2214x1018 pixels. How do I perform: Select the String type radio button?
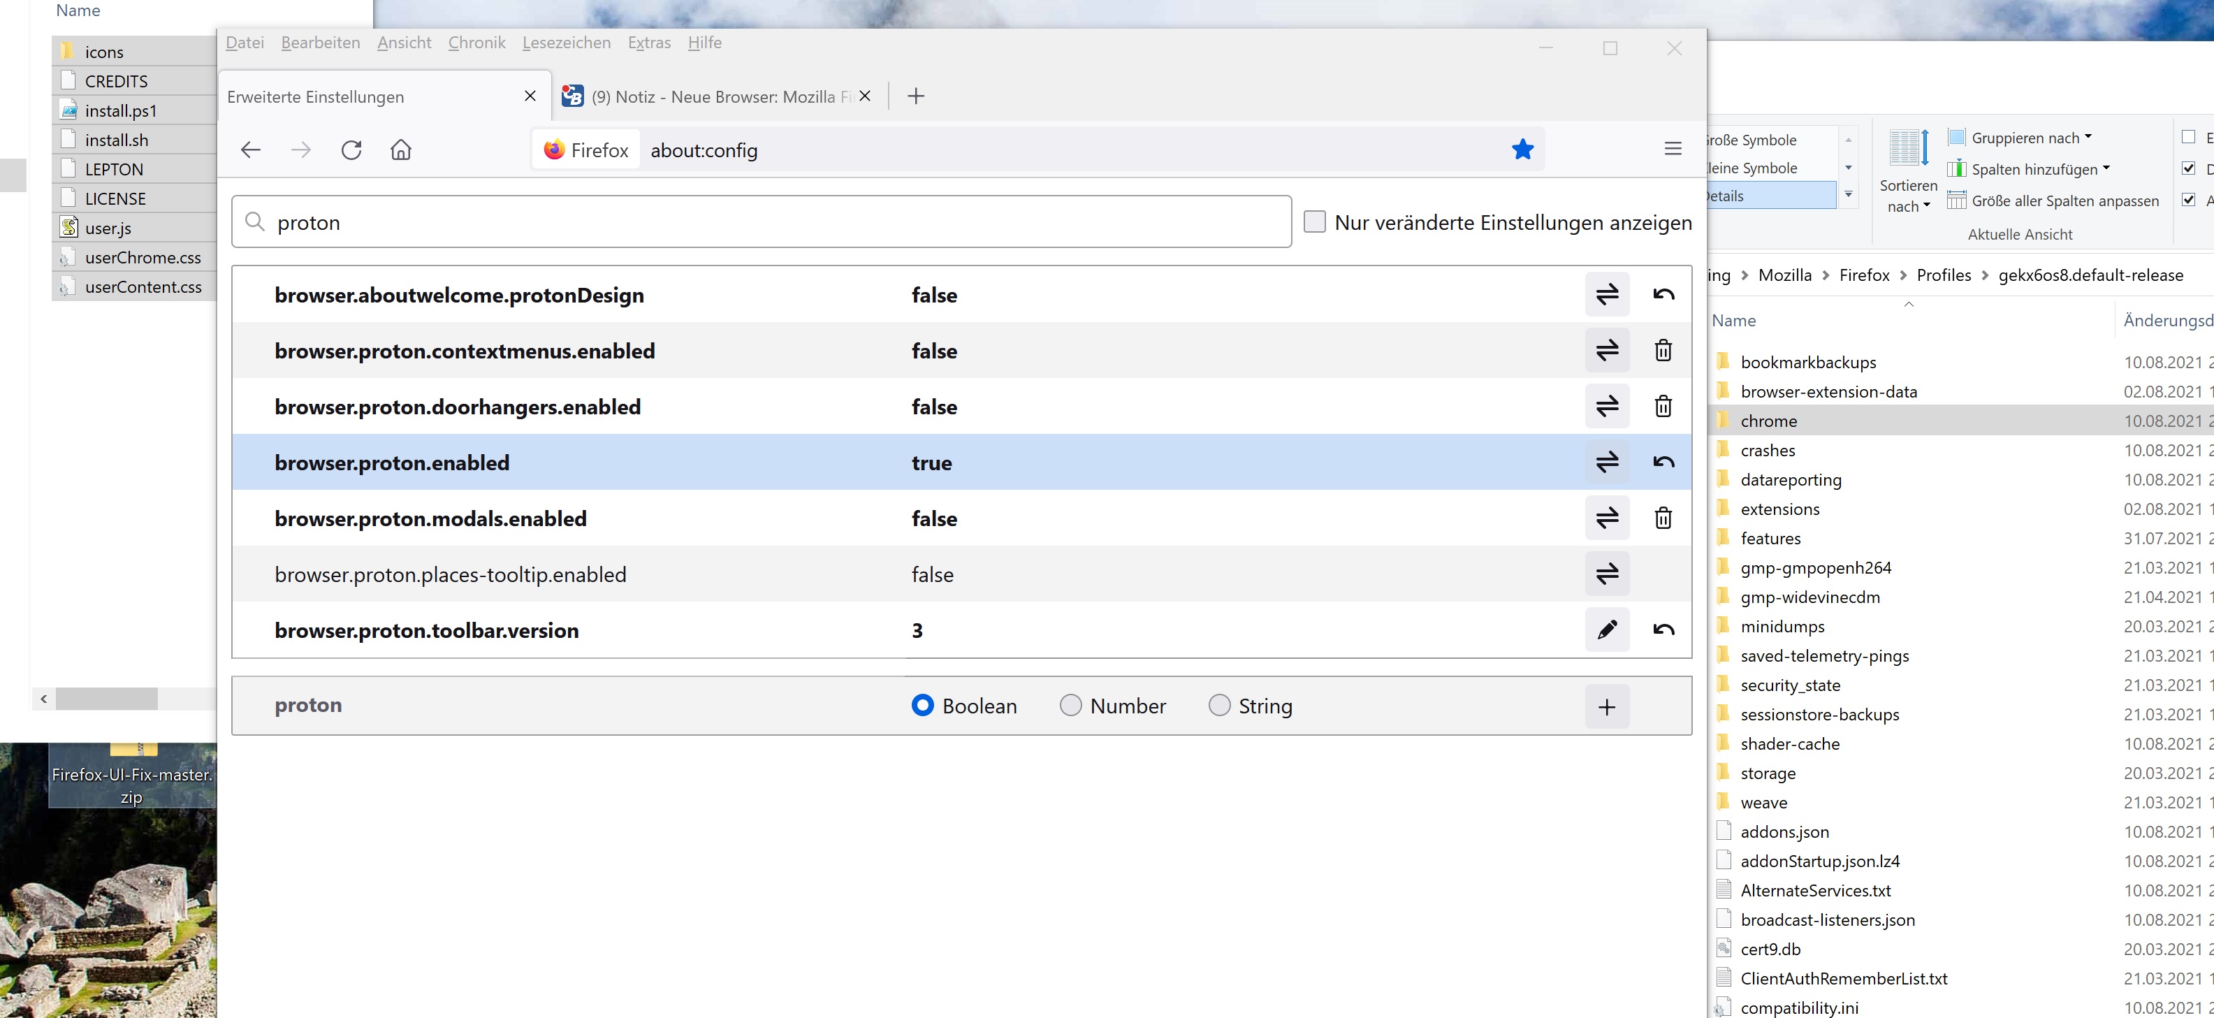pyautogui.click(x=1218, y=706)
